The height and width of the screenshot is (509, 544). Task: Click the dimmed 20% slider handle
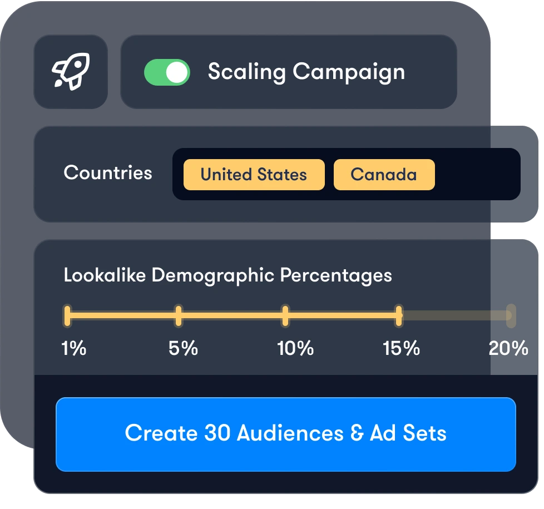510,315
